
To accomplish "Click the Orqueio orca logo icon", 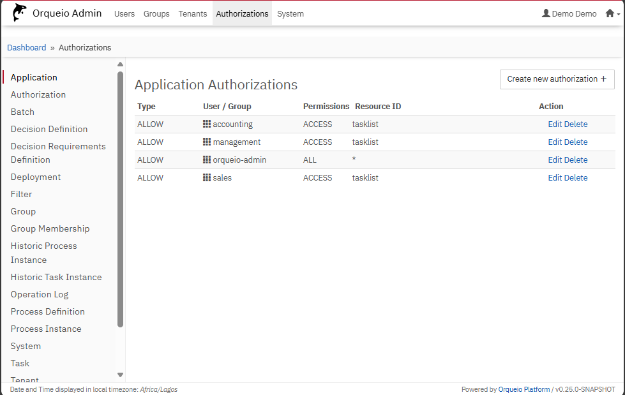I will coord(20,13).
